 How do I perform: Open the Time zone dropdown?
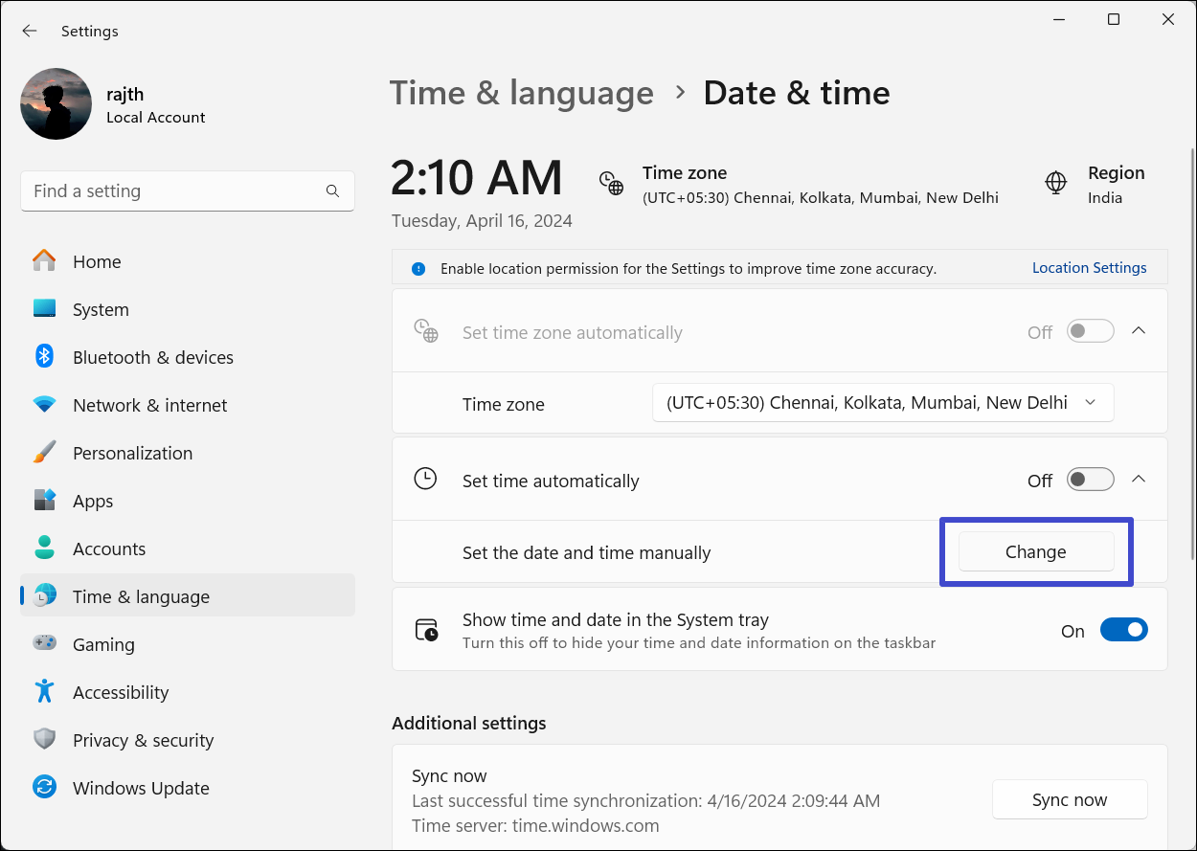pos(882,403)
